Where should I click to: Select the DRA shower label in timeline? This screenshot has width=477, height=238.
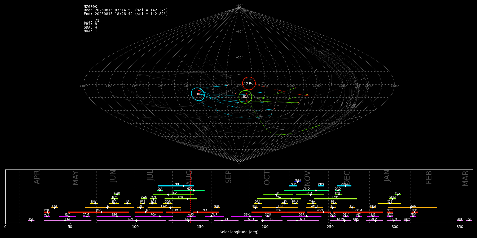[257, 202]
